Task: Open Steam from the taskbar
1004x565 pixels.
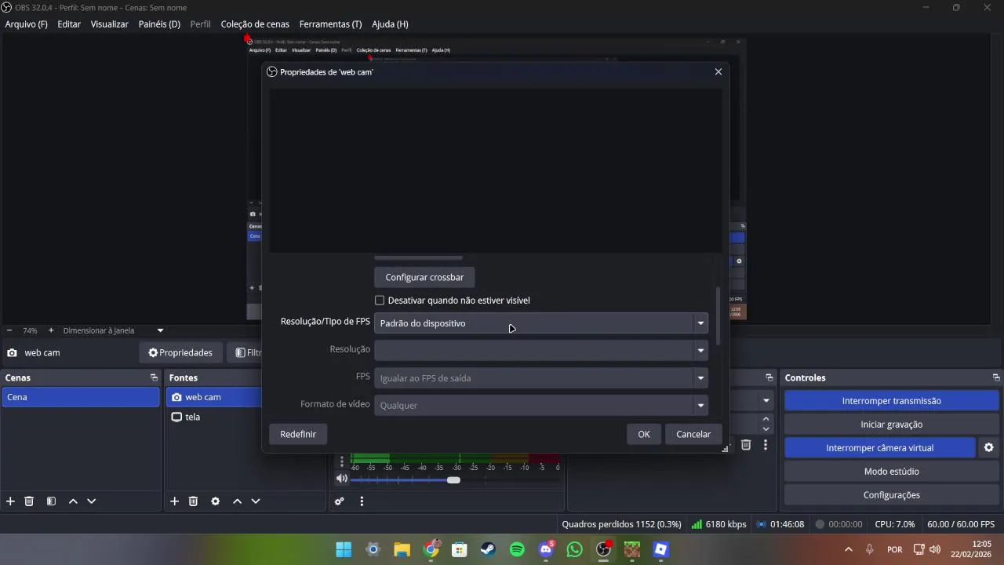Action: tap(488, 549)
